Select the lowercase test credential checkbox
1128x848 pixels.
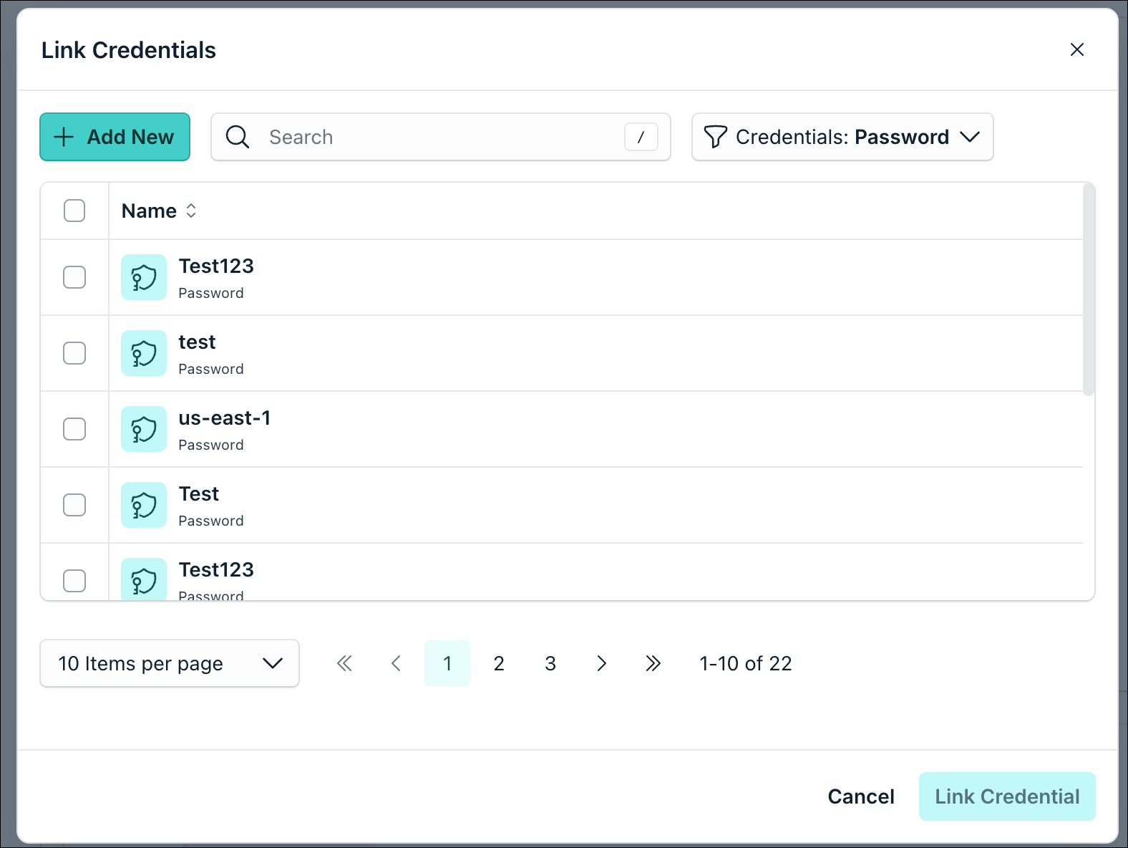(x=74, y=353)
